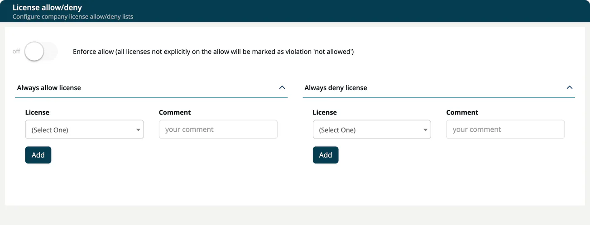Image resolution: width=590 pixels, height=225 pixels.
Task: Click 'Configure company license allow/deny lists' subtitle
Action: pos(72,17)
